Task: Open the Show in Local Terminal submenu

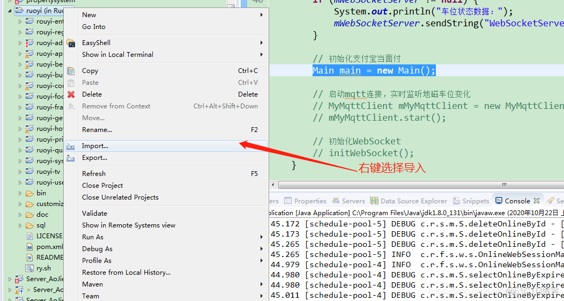Action: pyautogui.click(x=166, y=55)
